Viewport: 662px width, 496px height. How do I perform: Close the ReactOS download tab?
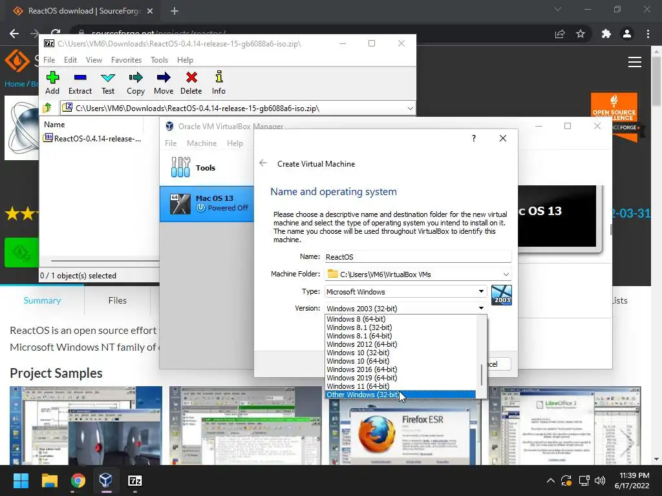coord(150,11)
